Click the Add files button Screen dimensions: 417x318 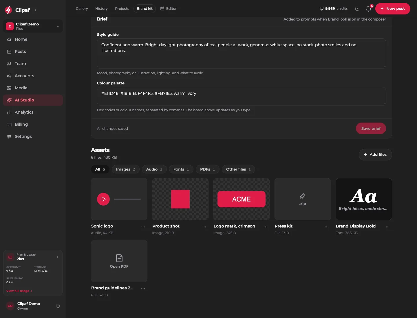click(x=375, y=155)
